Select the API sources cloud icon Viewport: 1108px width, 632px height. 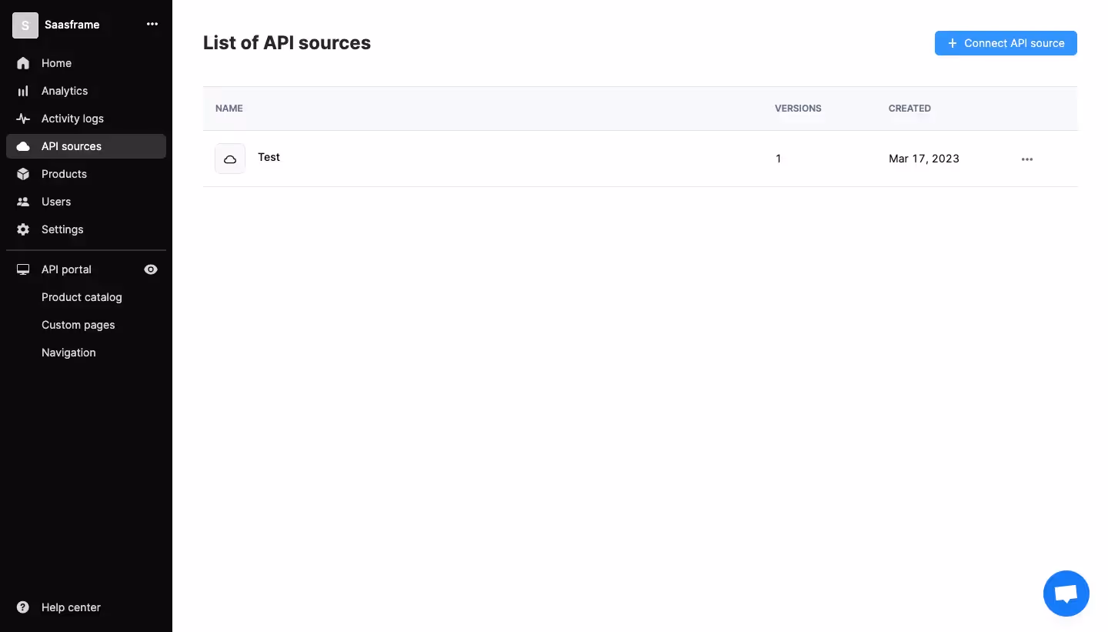(23, 146)
